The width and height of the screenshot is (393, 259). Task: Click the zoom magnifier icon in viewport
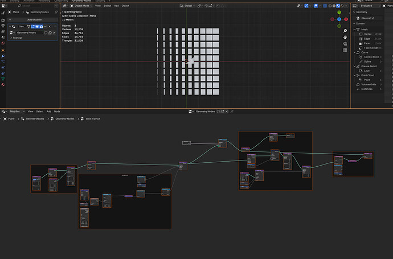click(345, 31)
